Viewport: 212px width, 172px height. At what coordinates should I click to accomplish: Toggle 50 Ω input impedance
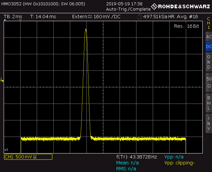point(208,82)
